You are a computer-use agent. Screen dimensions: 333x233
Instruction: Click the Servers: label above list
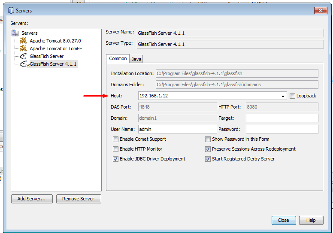[19, 23]
